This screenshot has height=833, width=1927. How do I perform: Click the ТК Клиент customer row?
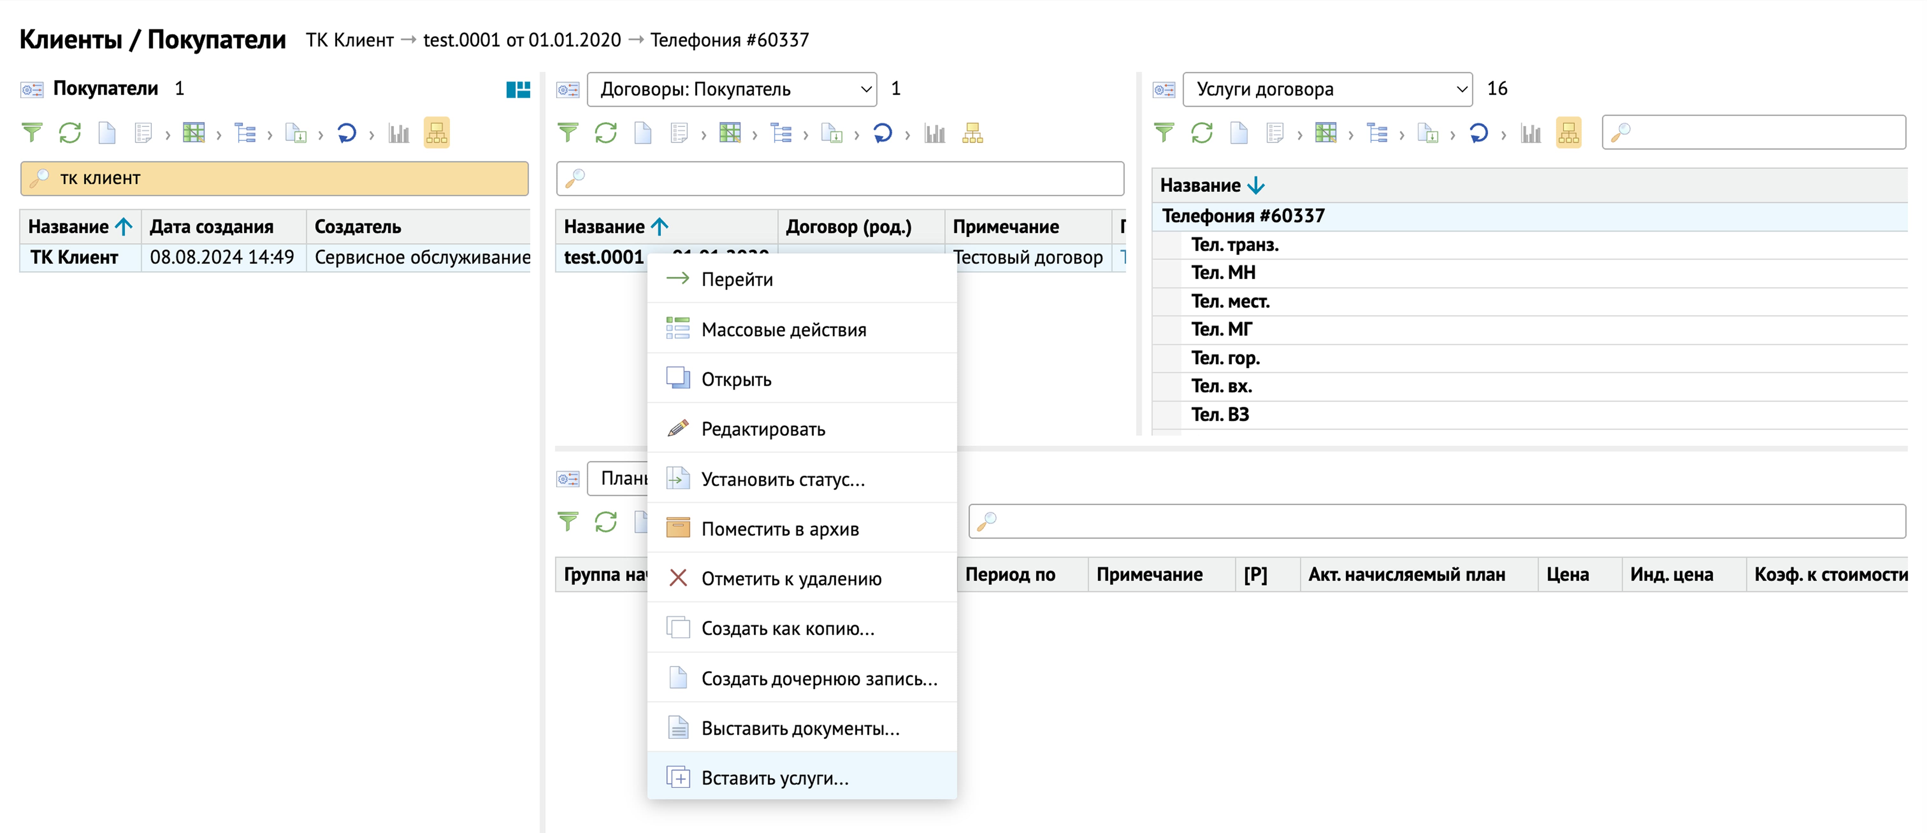(x=275, y=257)
